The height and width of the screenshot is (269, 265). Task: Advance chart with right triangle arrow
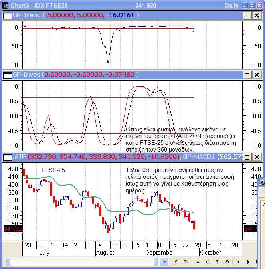click(x=248, y=262)
